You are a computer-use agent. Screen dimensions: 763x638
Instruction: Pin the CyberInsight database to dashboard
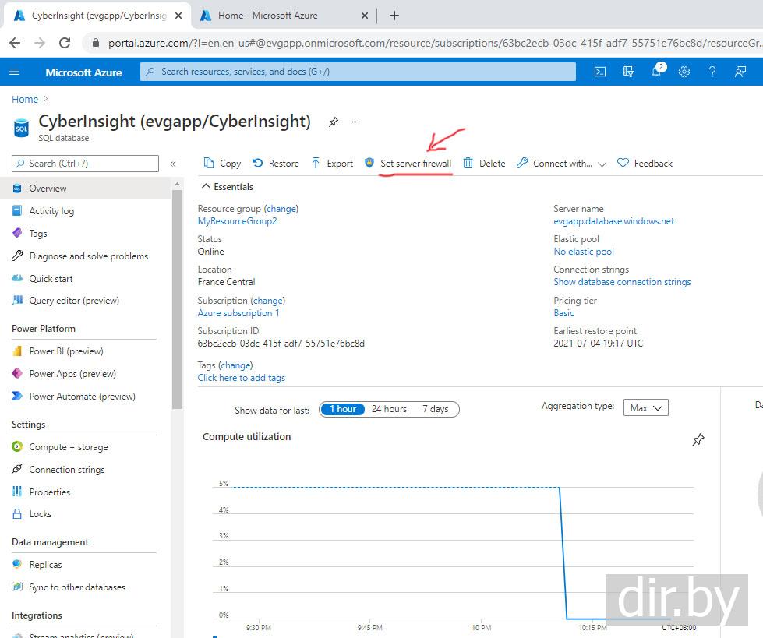point(334,122)
